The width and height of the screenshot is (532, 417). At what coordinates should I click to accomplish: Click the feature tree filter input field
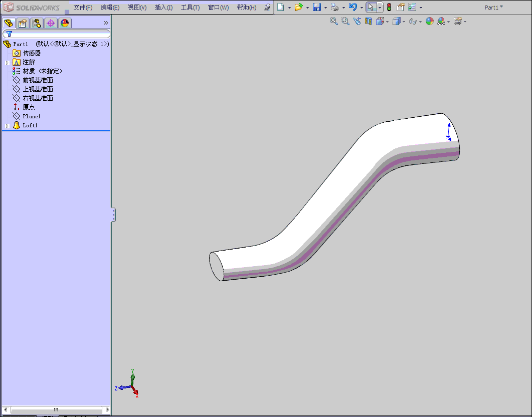[57, 34]
